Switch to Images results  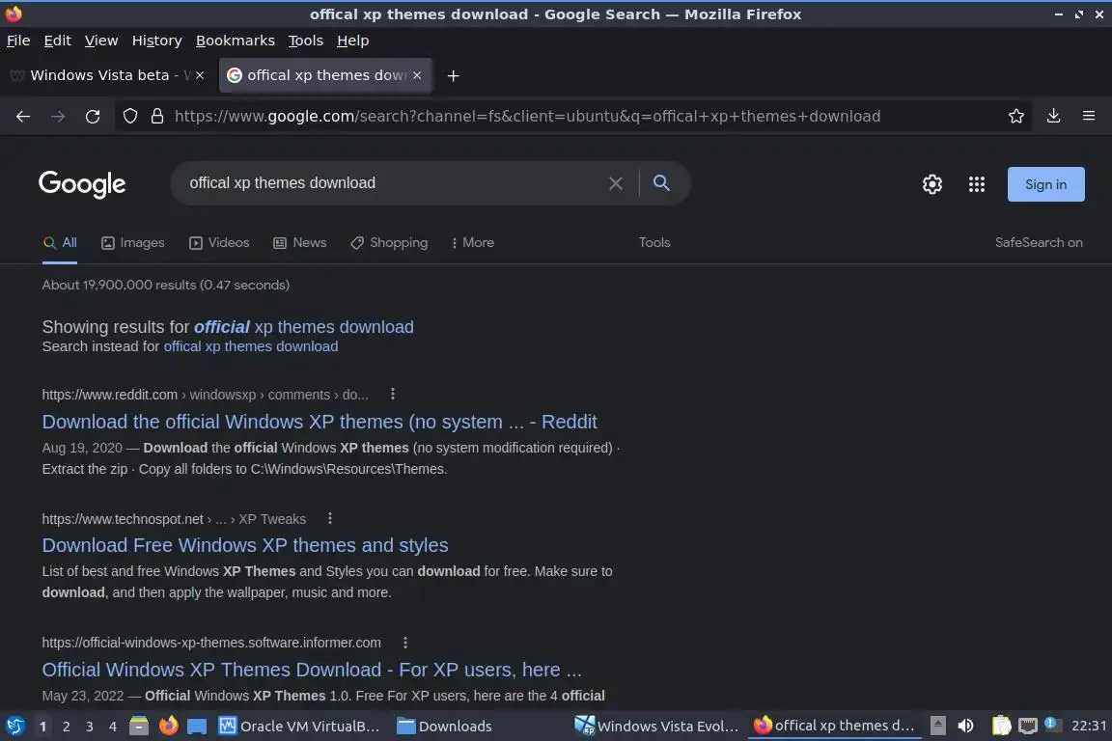tap(132, 242)
